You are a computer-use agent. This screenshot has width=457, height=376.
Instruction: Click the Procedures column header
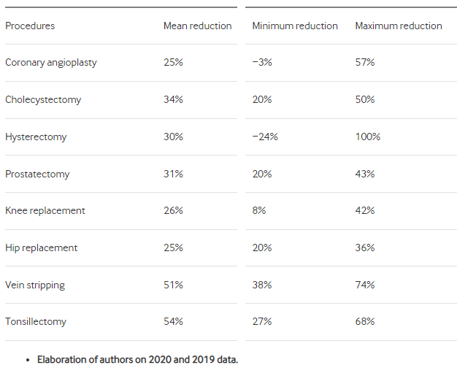30,26
